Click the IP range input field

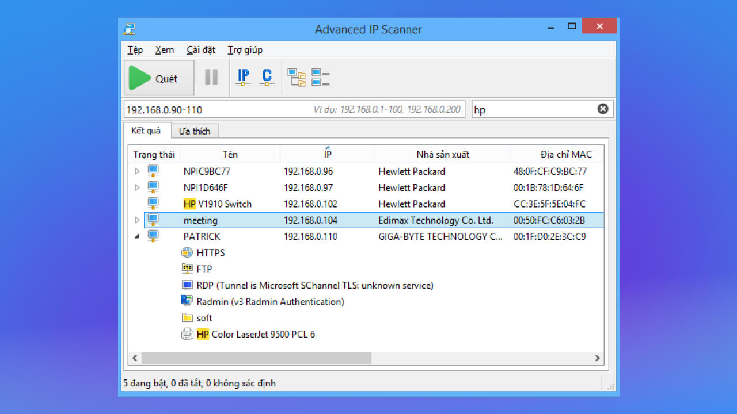click(294, 109)
